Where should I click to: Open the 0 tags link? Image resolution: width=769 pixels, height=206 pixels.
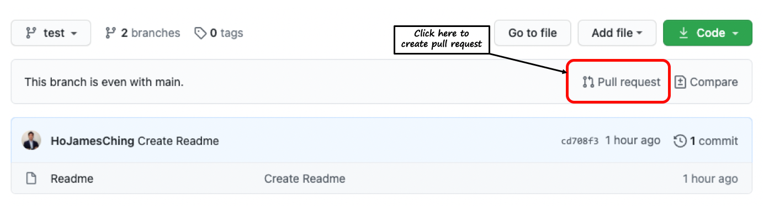tap(219, 33)
